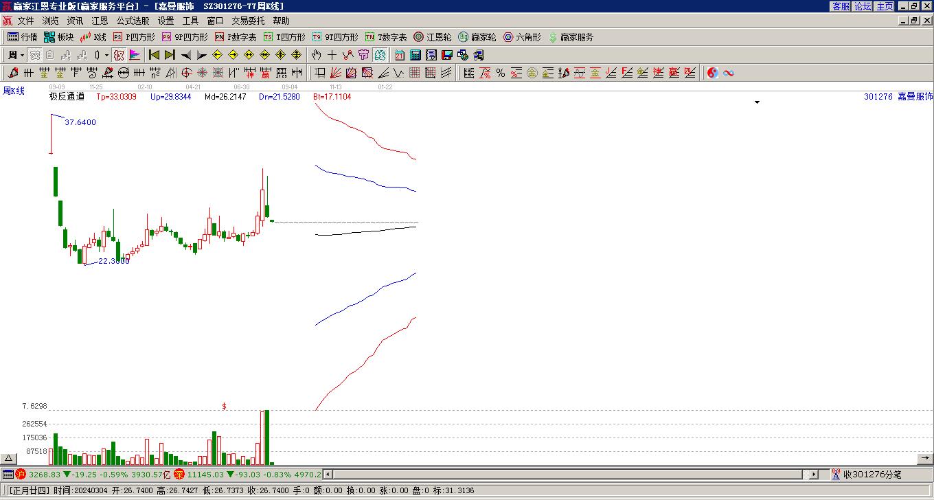Screen dimensions: 934x500
Task: Open the 9T四方形 tool
Action: click(x=334, y=37)
